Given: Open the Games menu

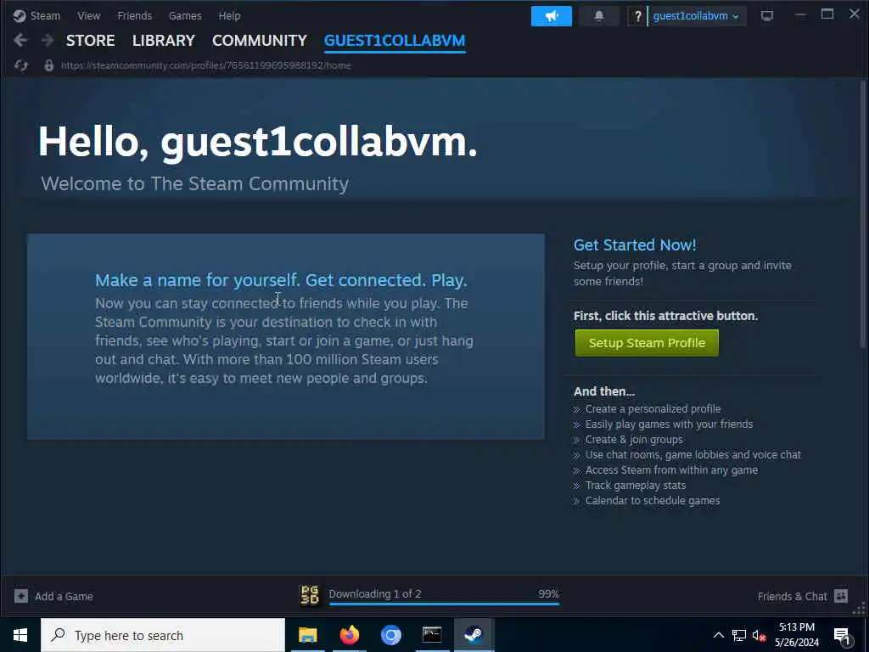Looking at the screenshot, I should click(185, 15).
